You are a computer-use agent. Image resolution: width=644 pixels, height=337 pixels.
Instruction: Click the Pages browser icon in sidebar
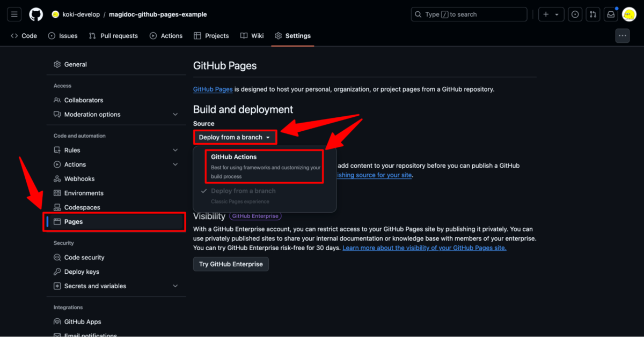tap(57, 222)
